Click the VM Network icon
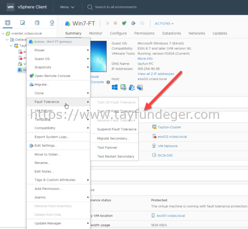 (154, 146)
